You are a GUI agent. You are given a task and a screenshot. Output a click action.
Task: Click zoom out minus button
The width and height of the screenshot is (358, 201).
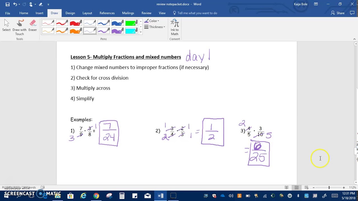point(314,188)
